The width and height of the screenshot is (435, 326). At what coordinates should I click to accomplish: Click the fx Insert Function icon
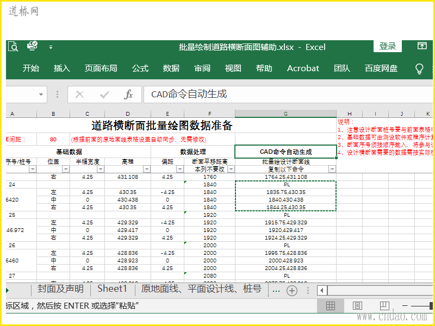(x=128, y=95)
